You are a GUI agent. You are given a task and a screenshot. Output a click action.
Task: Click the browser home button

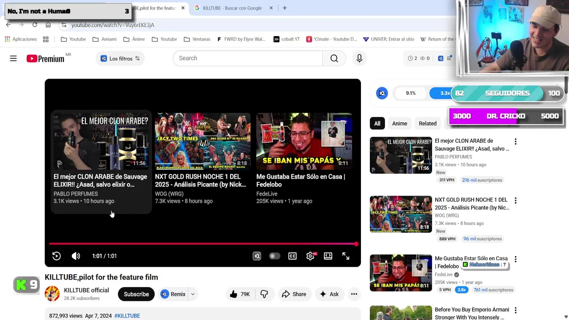[48, 25]
